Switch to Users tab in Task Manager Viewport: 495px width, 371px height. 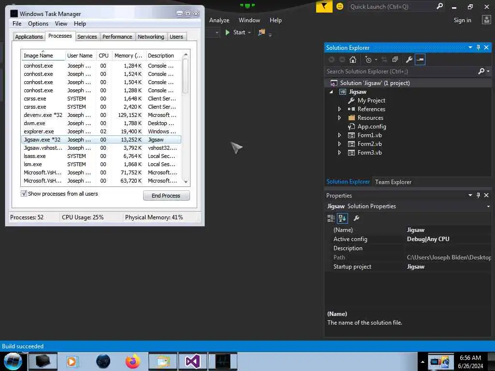pos(176,37)
